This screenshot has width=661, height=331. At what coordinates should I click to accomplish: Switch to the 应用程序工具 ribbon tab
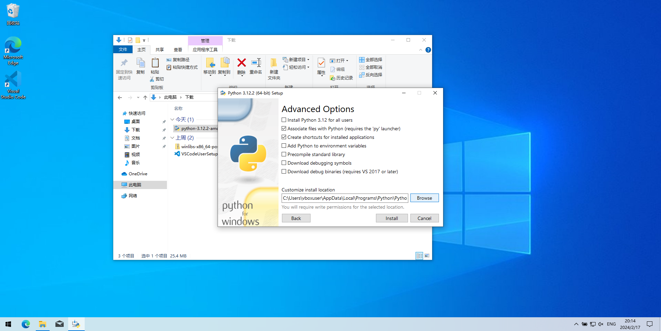205,50
